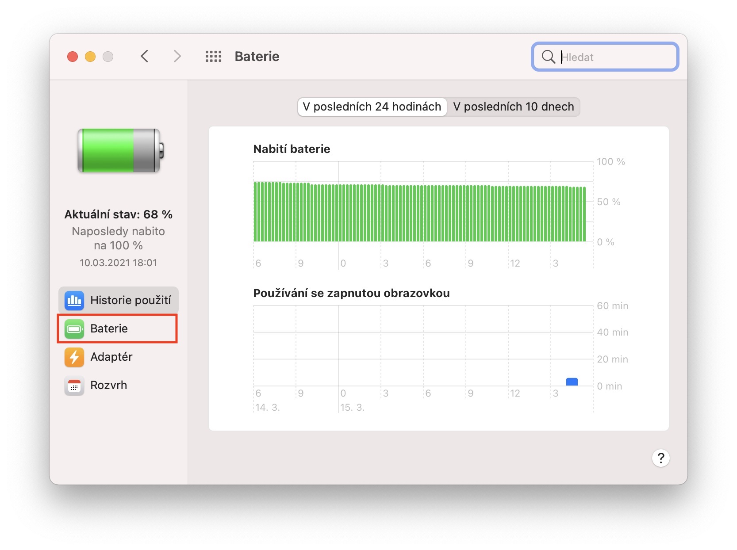Click the 10.03.2021 18:01 date text

(x=118, y=263)
